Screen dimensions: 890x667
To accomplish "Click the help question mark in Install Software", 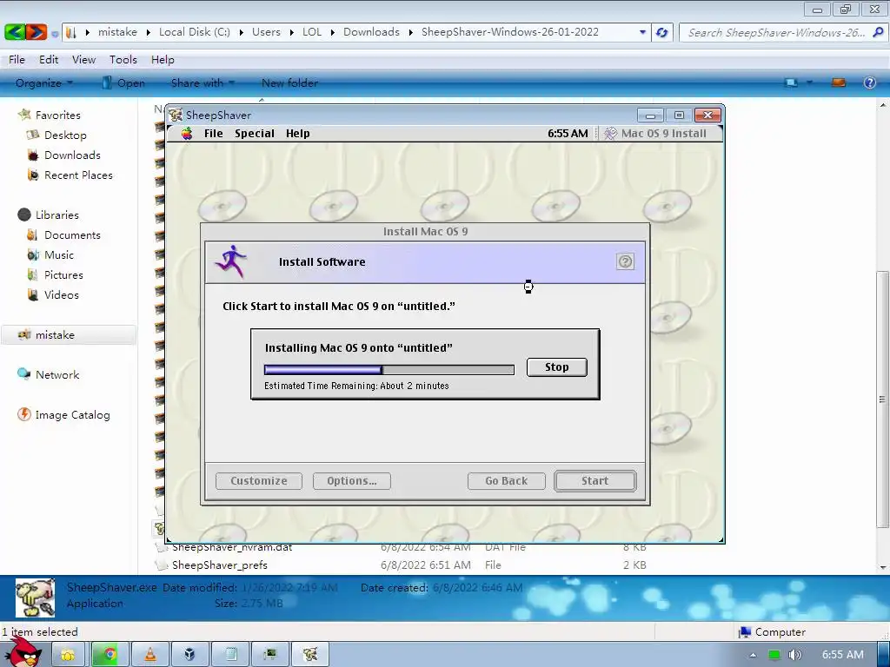I will [625, 261].
